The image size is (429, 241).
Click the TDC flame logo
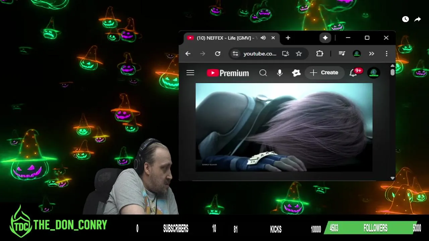point(21,222)
